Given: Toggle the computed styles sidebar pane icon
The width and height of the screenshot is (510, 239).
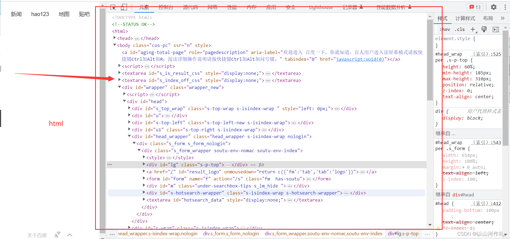Looking at the screenshot, I should click(x=496, y=29).
